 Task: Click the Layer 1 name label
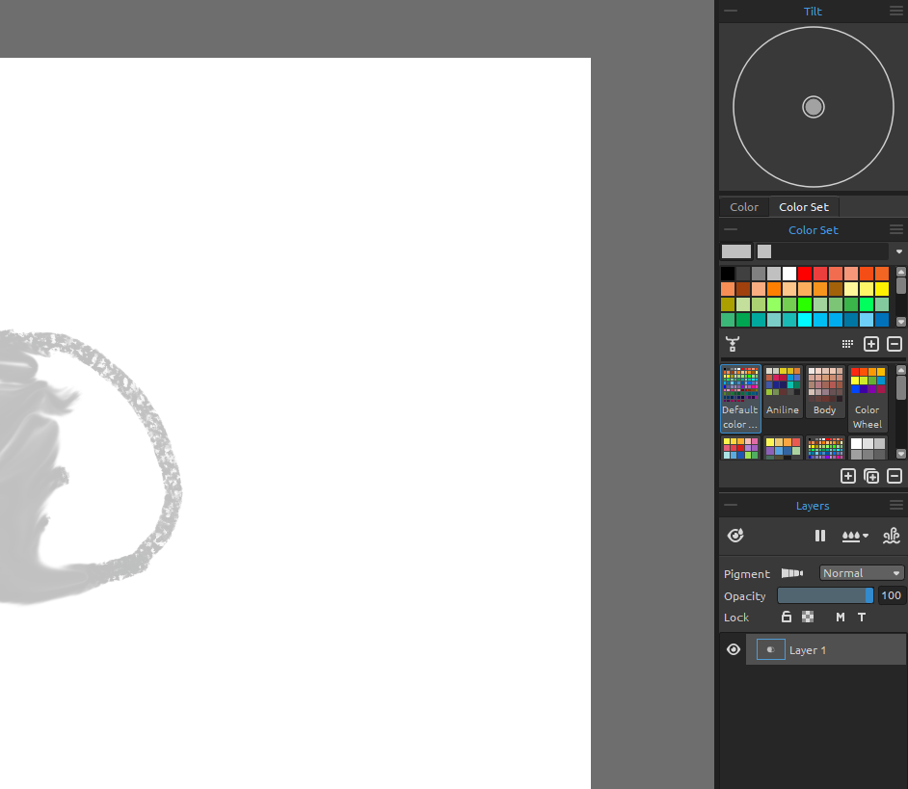click(x=807, y=650)
